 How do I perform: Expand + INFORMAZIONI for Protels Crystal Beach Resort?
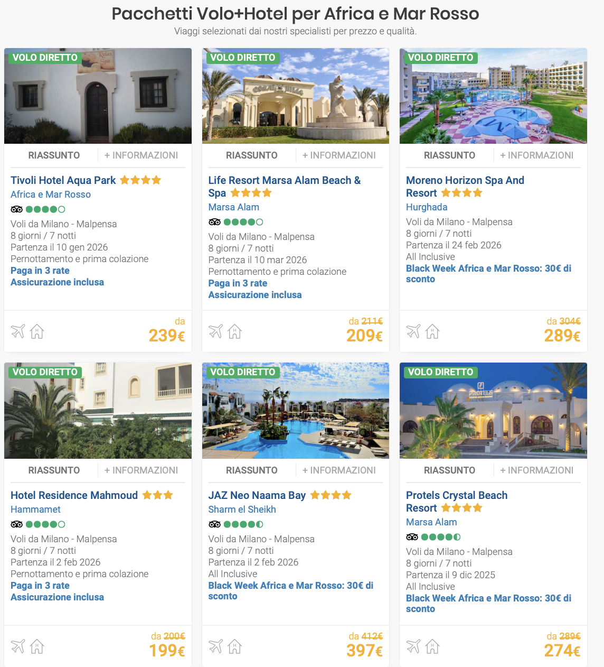pos(538,470)
